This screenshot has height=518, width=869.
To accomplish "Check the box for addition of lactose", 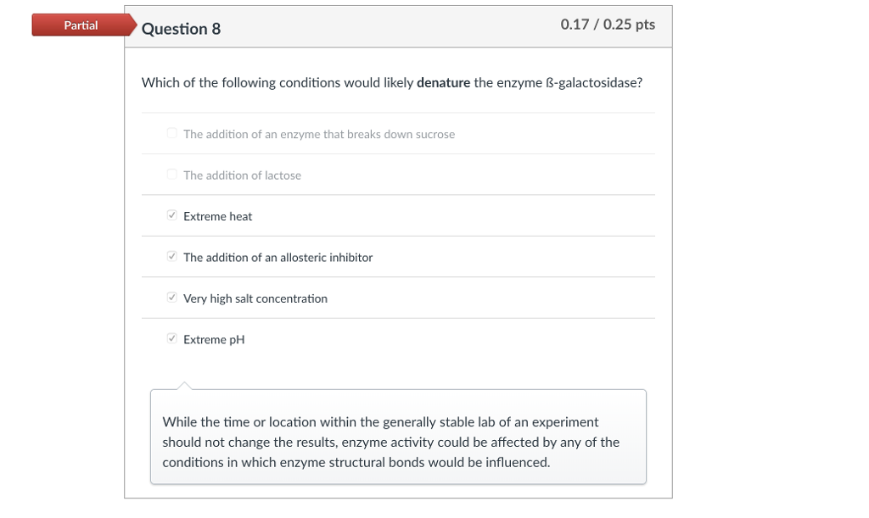I will click(172, 175).
